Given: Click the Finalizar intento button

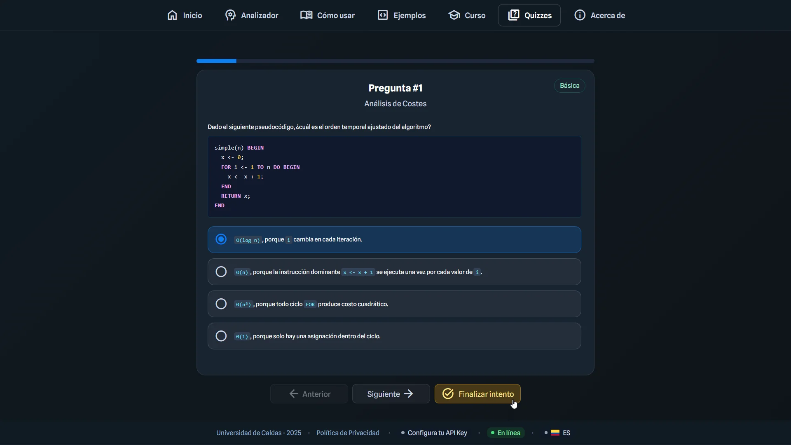Looking at the screenshot, I should (477, 394).
